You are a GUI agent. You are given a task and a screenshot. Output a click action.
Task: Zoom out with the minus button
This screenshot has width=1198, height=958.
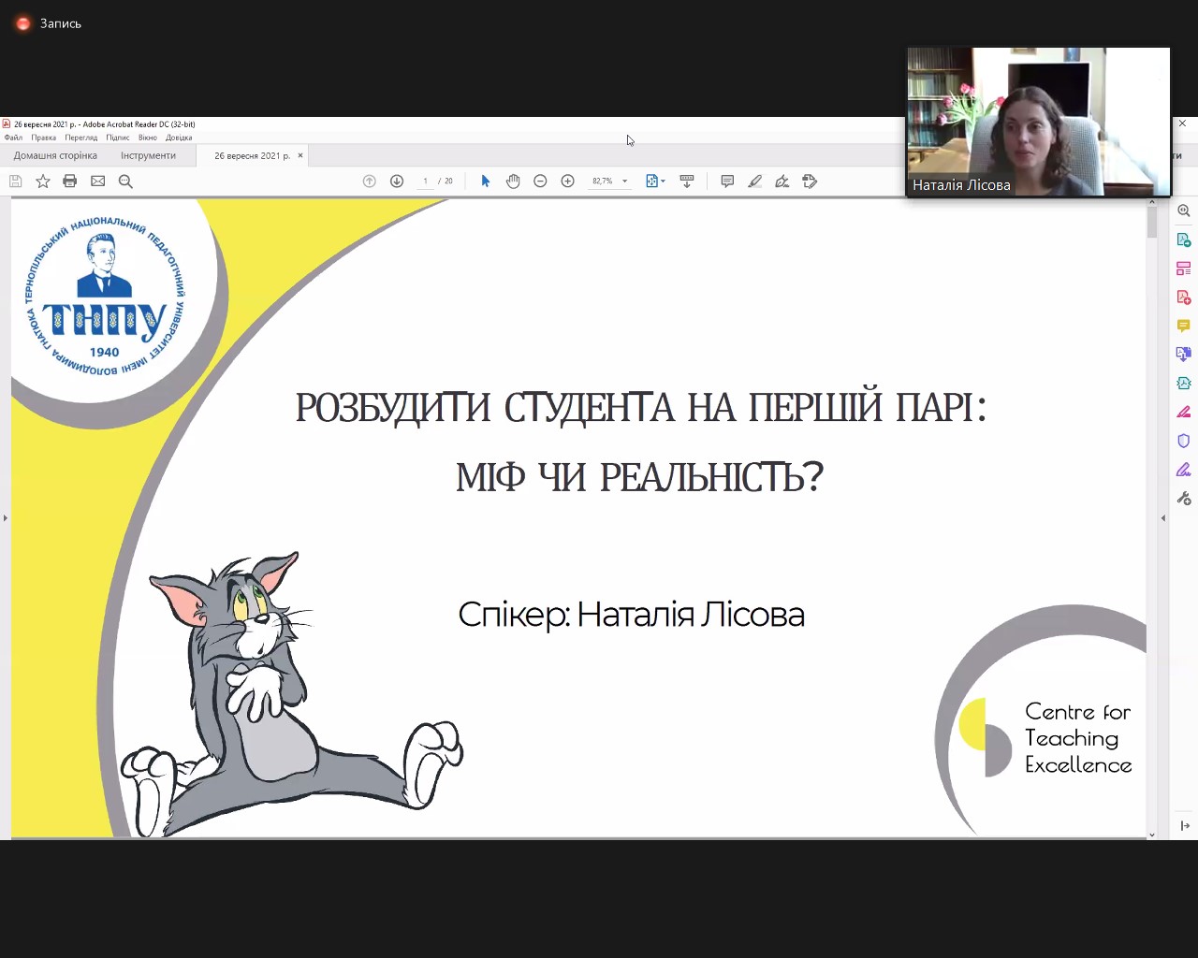(x=540, y=181)
